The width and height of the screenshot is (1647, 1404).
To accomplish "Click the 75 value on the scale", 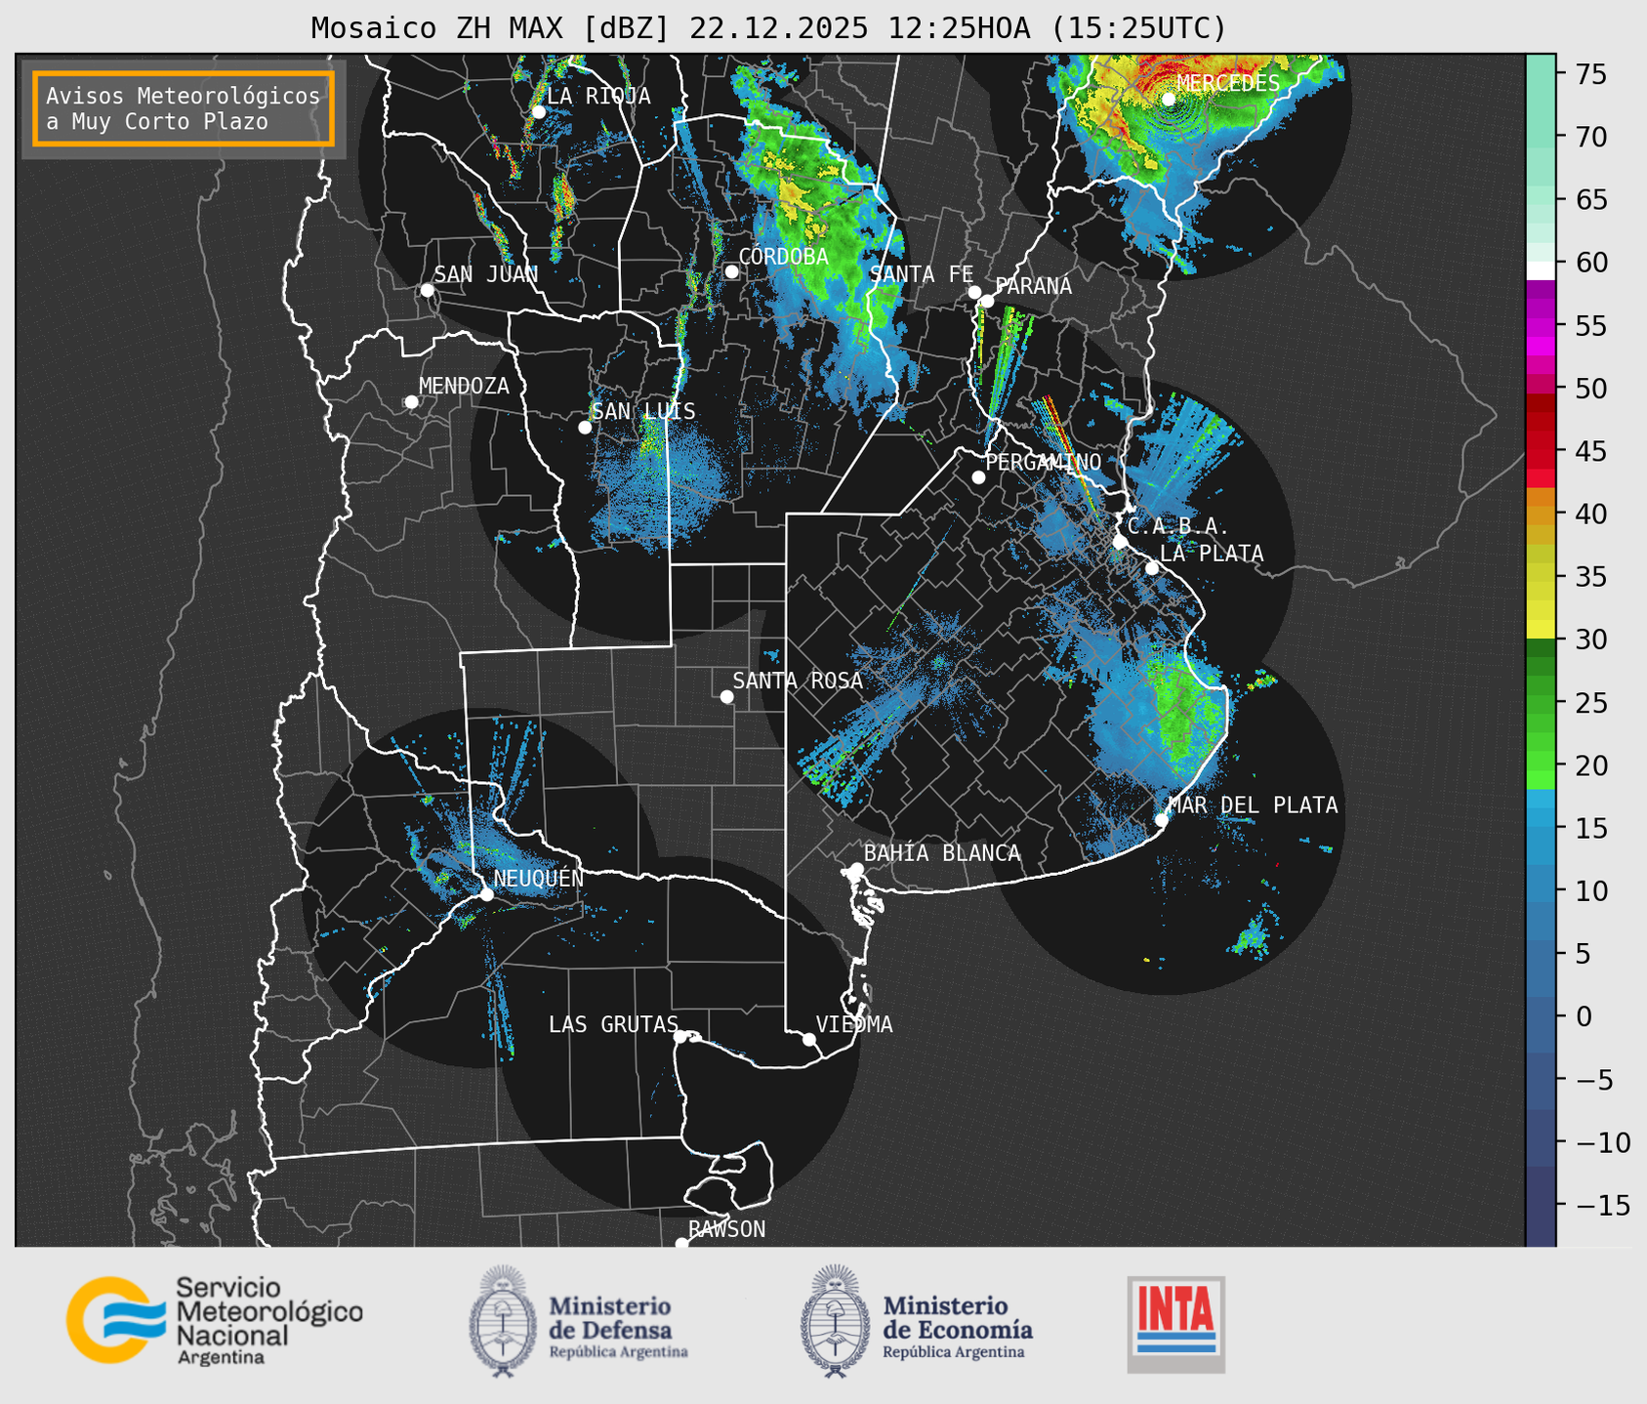I will (1590, 74).
